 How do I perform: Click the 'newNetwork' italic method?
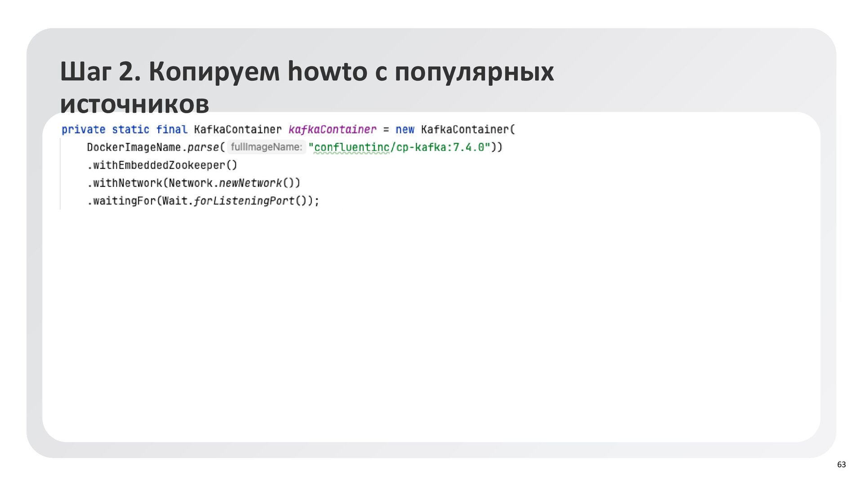tap(250, 183)
